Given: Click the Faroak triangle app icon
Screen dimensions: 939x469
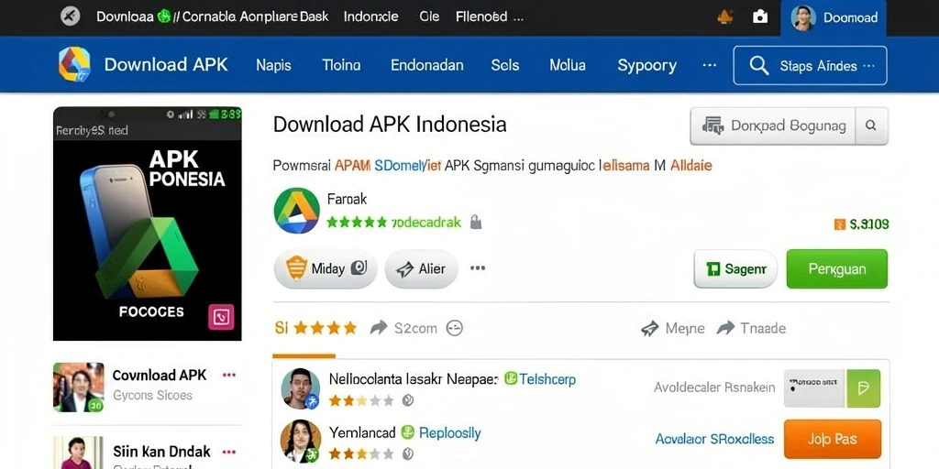Looking at the screenshot, I should [296, 210].
